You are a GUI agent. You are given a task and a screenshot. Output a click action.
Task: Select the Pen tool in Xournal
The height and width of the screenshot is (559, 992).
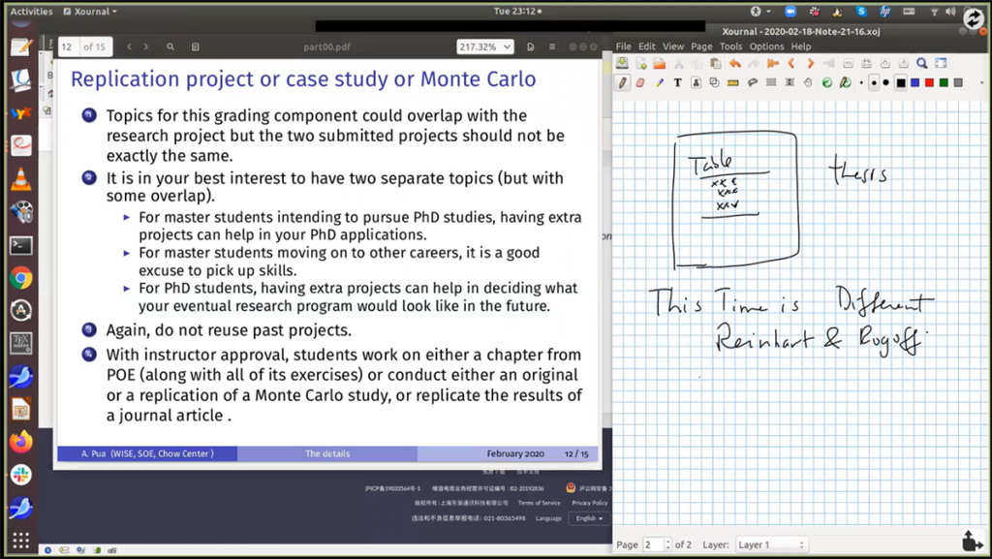pos(623,82)
